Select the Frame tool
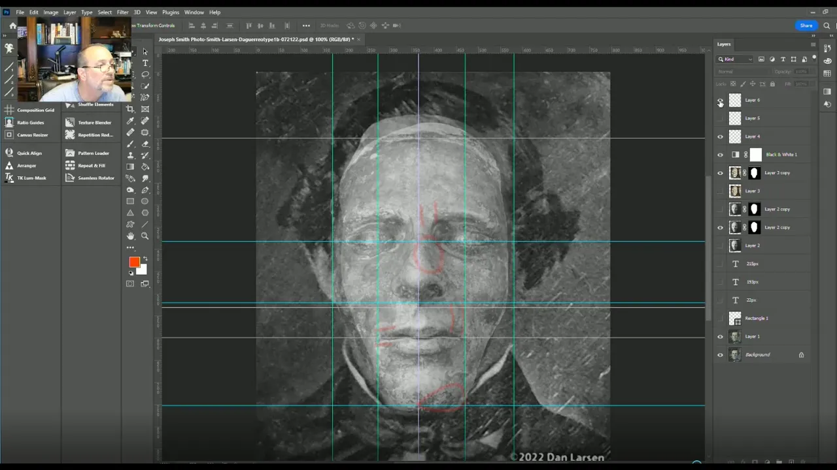This screenshot has width=837, height=470. [x=145, y=108]
